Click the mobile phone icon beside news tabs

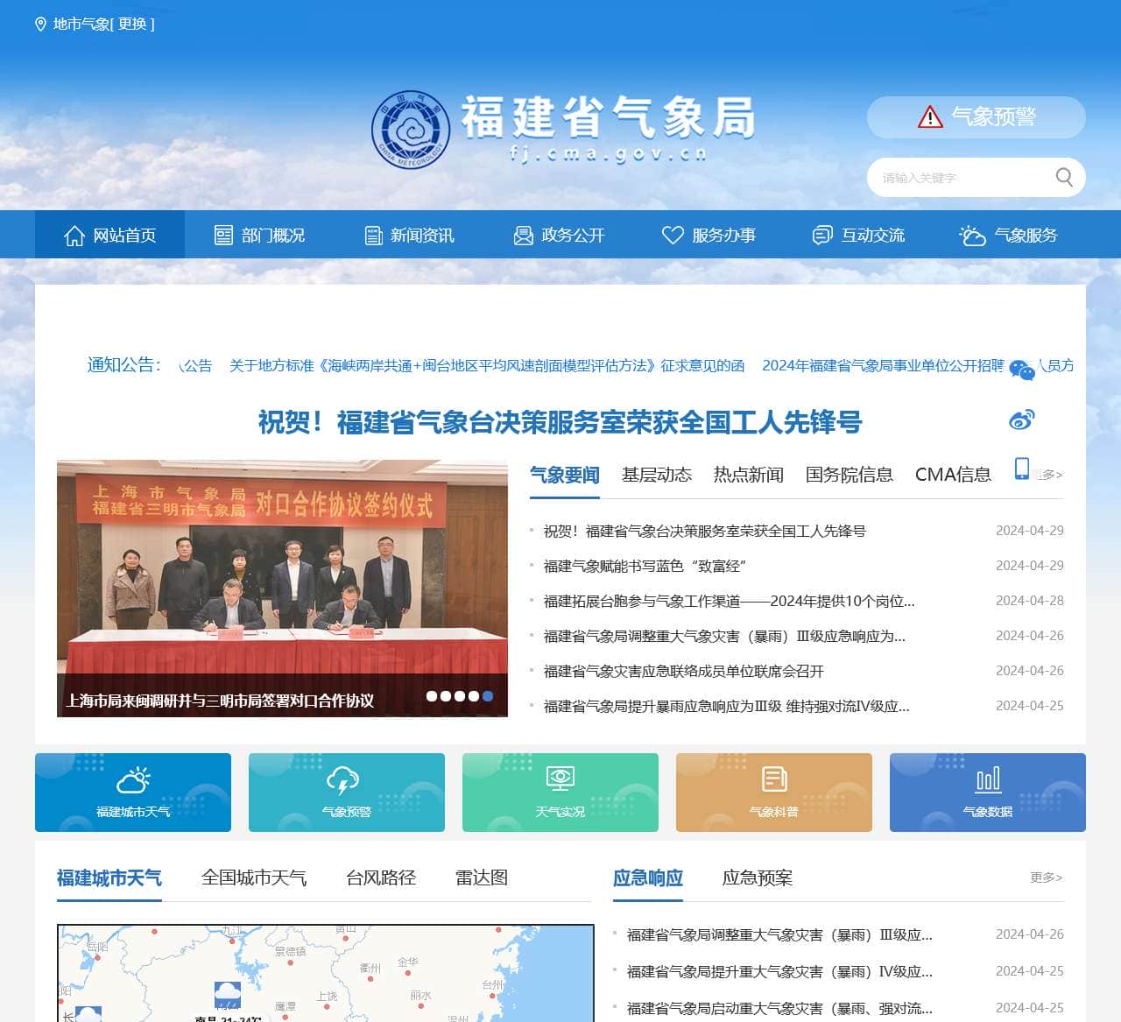[x=1023, y=469]
